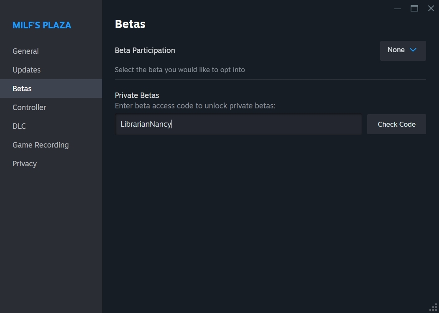
Task: Show Game Recording settings
Action: point(40,145)
